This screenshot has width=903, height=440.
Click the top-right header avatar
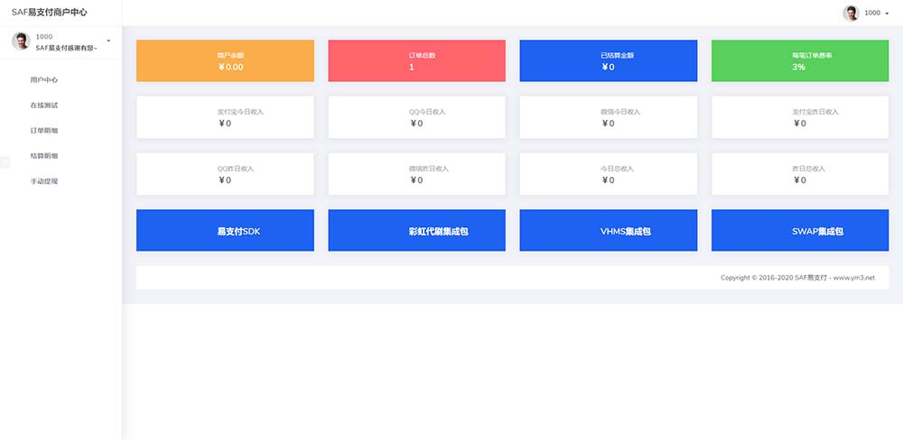pyautogui.click(x=852, y=13)
